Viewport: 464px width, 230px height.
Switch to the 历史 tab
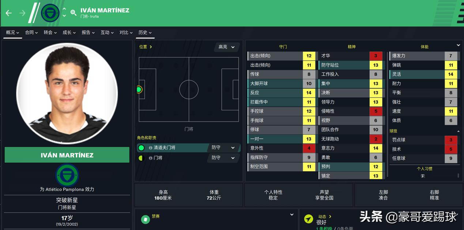click(143, 32)
